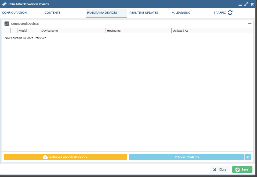Collapse the Connected Devices panel
This screenshot has width=257, height=177.
250,24
